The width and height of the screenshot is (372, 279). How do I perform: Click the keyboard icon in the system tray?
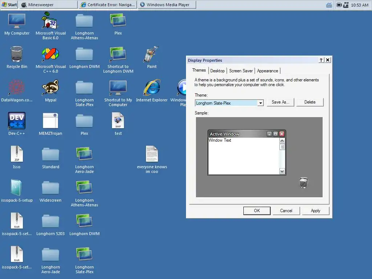coord(329,5)
